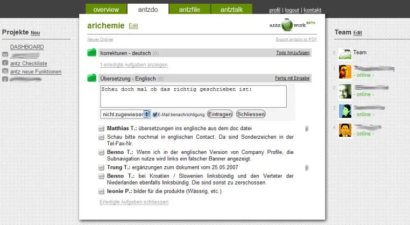
Task: Open antz Checkliste project
Action: pyautogui.click(x=29, y=64)
